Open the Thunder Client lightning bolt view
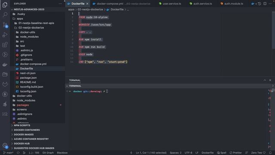The width and height of the screenshot is (275, 155). pyautogui.click(x=5, y=94)
